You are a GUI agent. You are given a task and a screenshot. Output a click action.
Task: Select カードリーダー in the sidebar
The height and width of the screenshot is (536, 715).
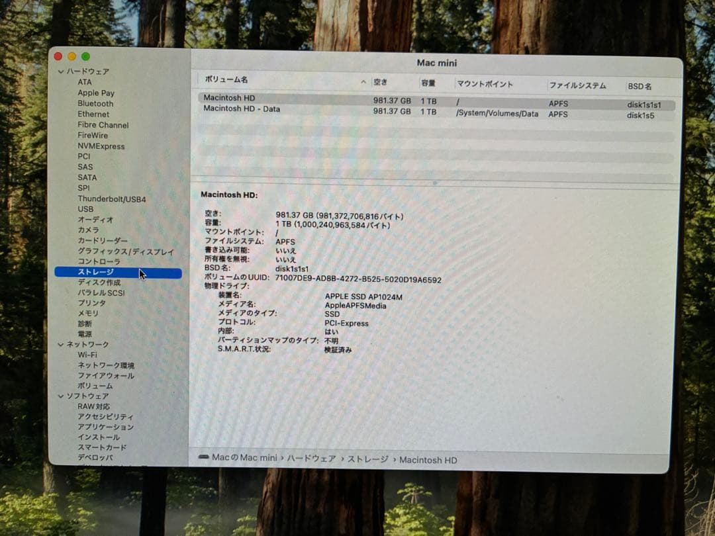[x=103, y=241]
